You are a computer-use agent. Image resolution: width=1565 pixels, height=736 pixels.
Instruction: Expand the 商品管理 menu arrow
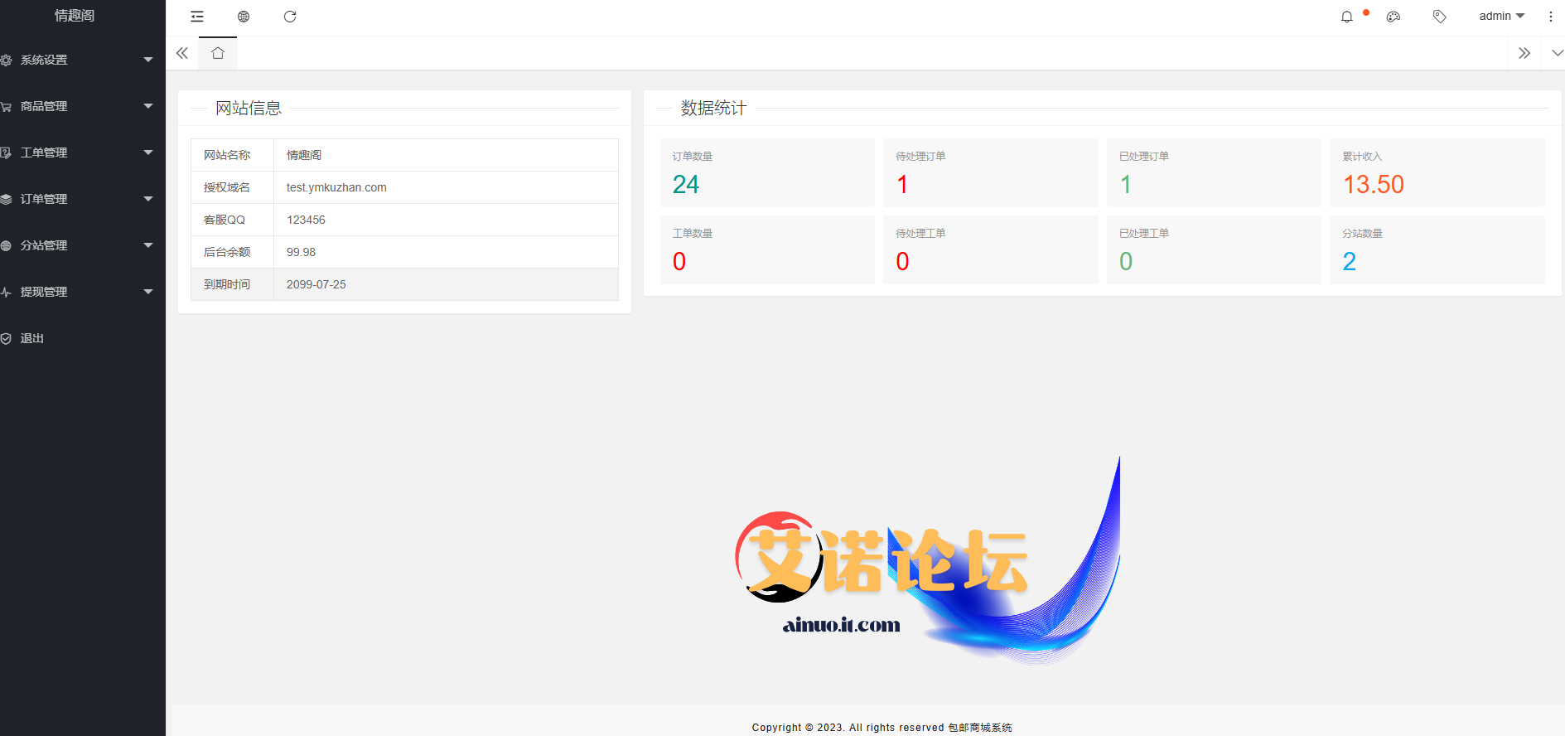[148, 106]
